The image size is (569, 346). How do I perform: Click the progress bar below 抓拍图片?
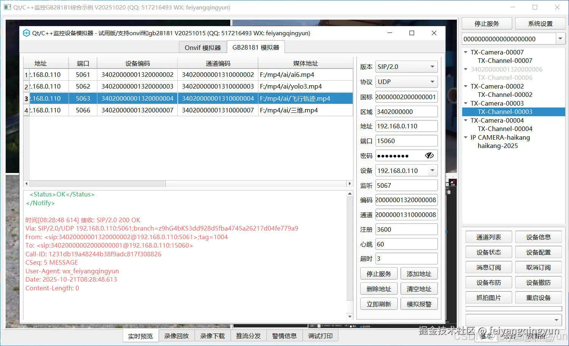tap(514, 309)
